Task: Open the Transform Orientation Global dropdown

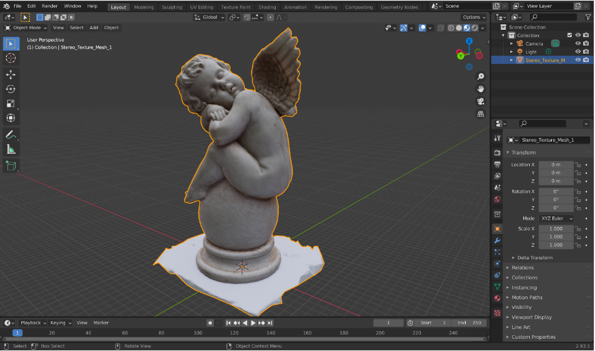Action: click(x=208, y=18)
